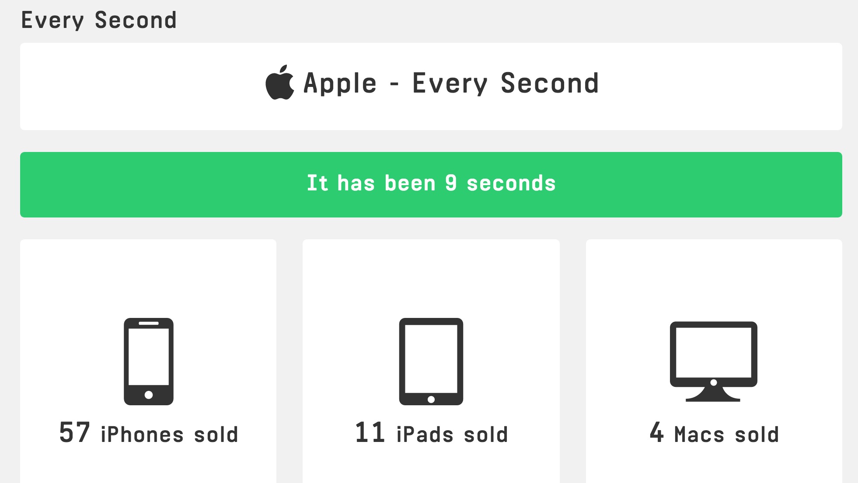This screenshot has height=483, width=858.
Task: Click the Apple logo icon
Action: coord(280,83)
